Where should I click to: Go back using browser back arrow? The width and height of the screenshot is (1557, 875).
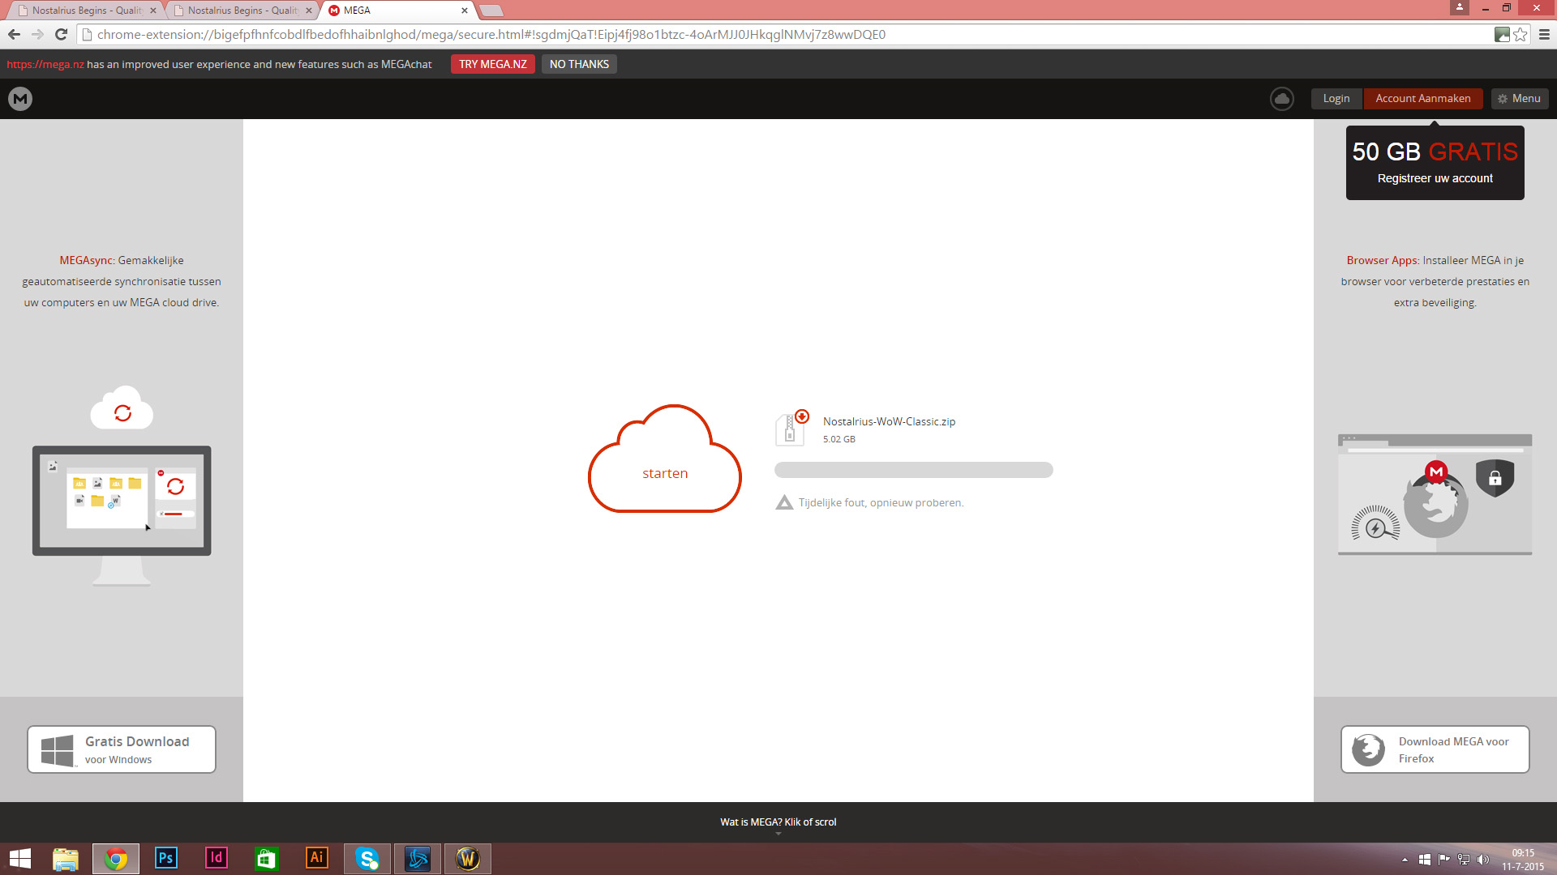click(14, 34)
